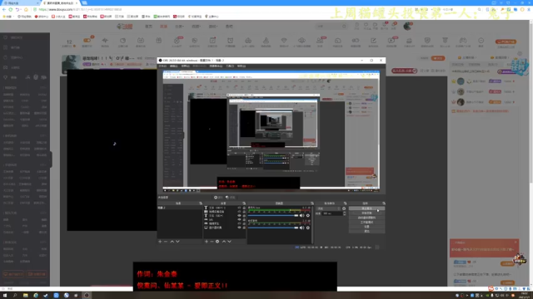Click the stop streaming button in OBS controls
Screen dimensions: 533x299
366,208
